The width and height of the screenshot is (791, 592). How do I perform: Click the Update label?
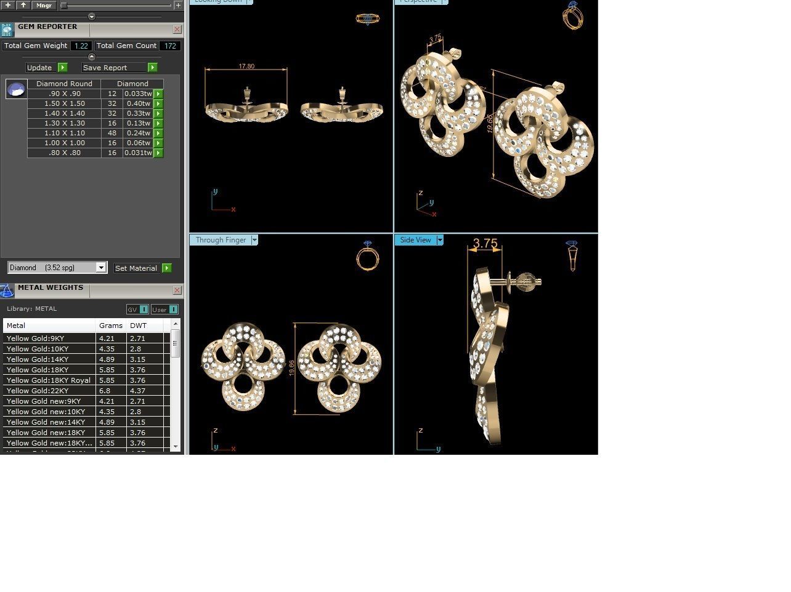click(x=39, y=68)
